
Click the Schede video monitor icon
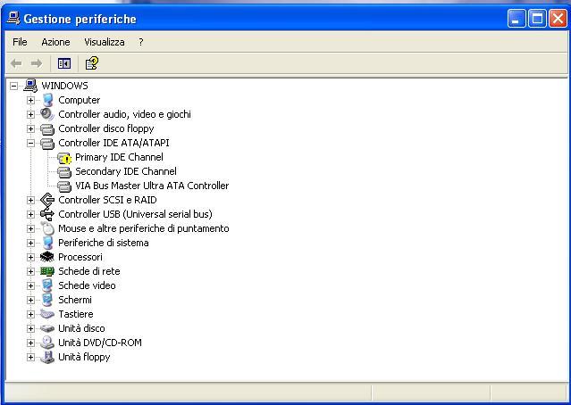47,285
